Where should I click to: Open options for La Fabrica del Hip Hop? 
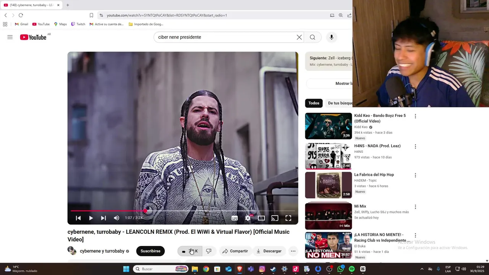click(x=415, y=175)
